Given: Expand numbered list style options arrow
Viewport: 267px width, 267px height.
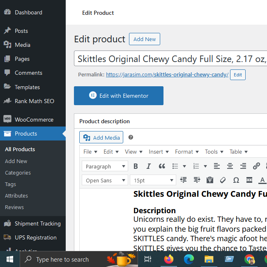Looking at the screenshot, I should 205,166.
